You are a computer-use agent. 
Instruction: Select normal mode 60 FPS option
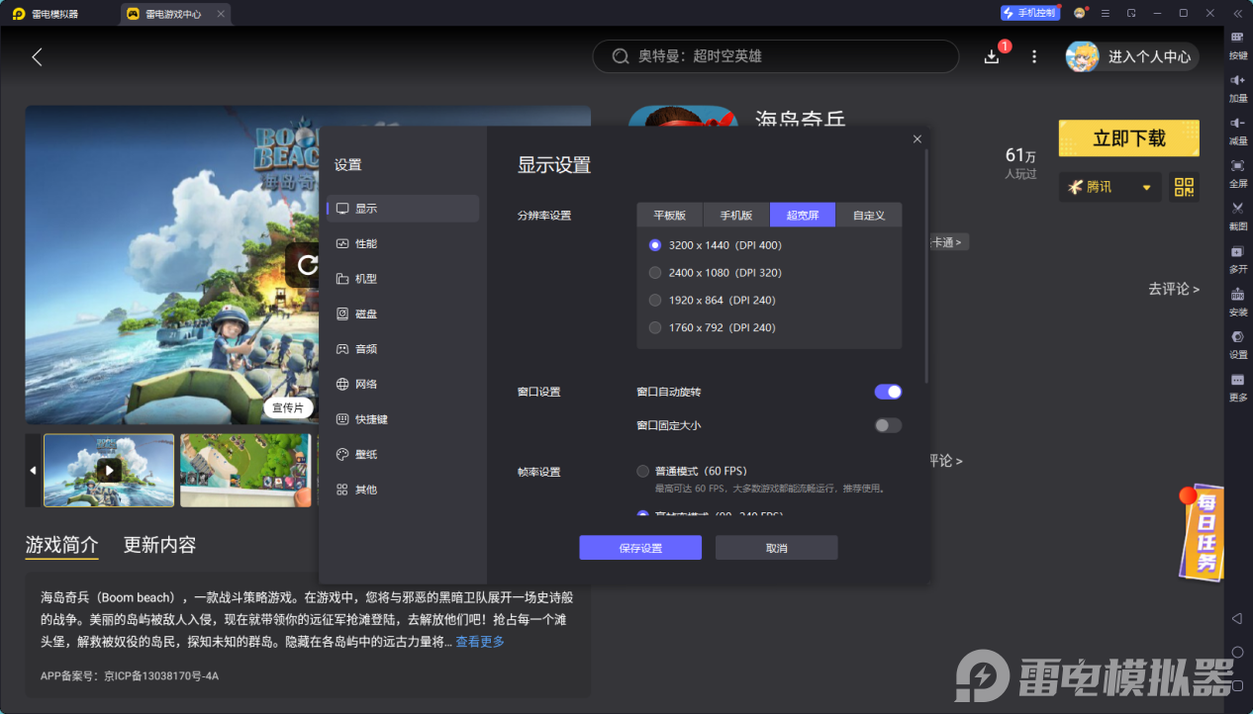point(643,472)
